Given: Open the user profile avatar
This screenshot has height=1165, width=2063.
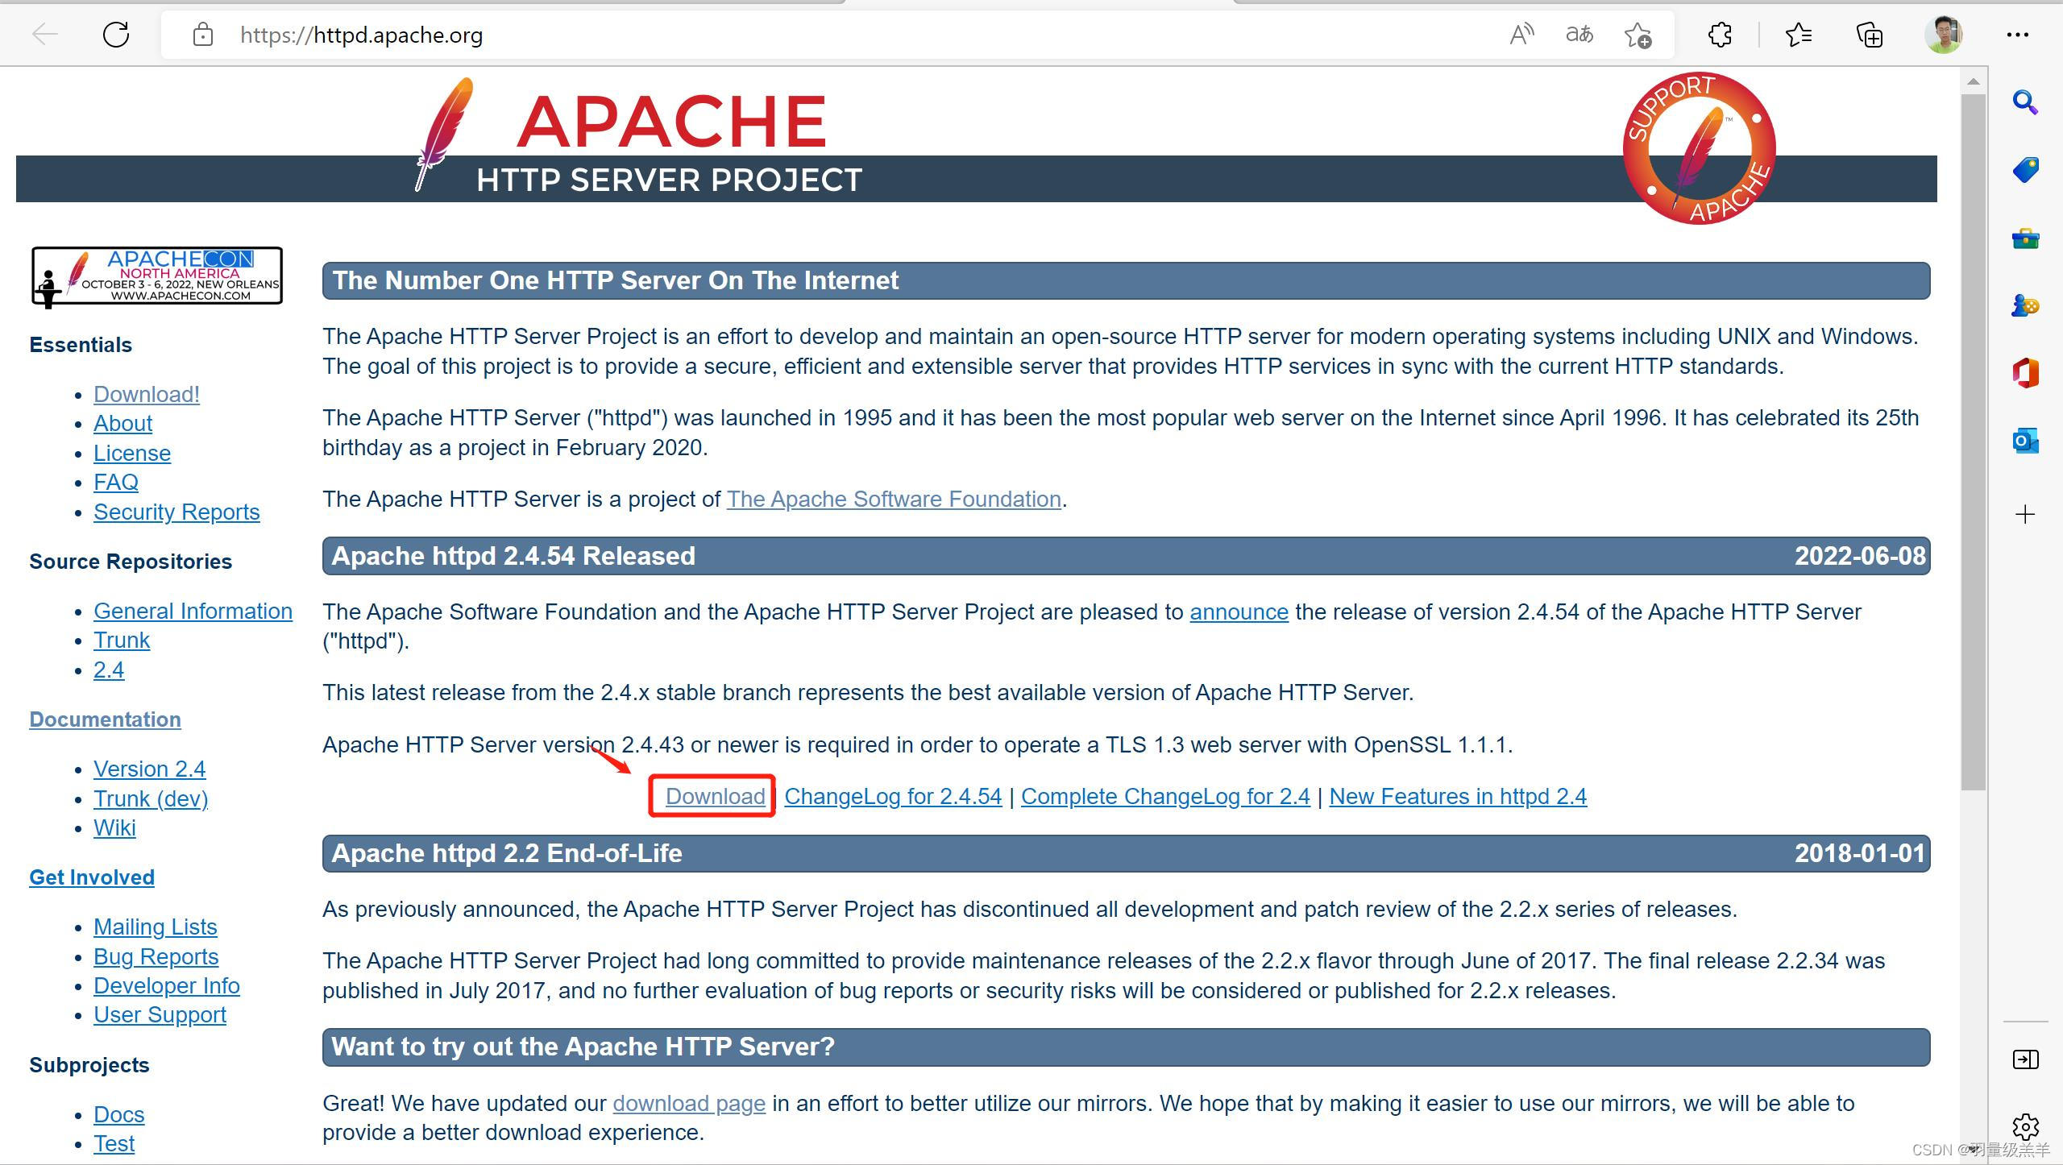Looking at the screenshot, I should coord(1943,35).
